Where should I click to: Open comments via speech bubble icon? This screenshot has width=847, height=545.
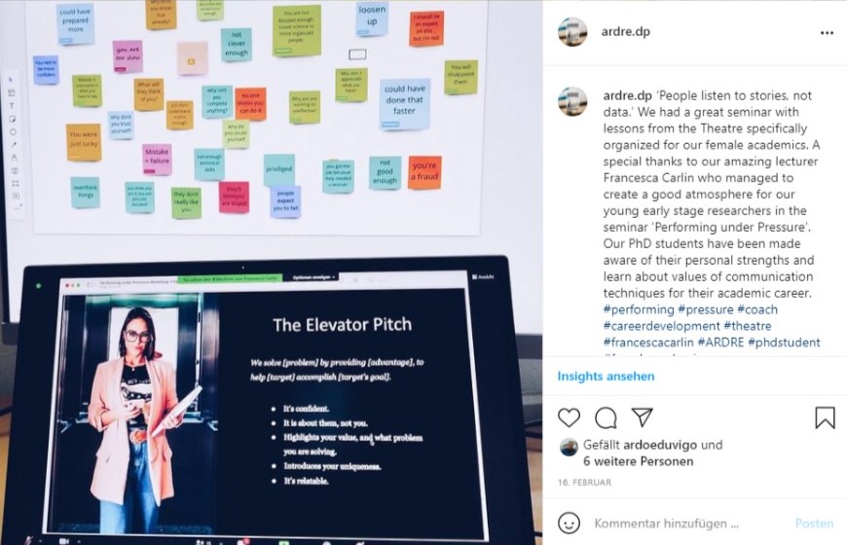point(606,418)
